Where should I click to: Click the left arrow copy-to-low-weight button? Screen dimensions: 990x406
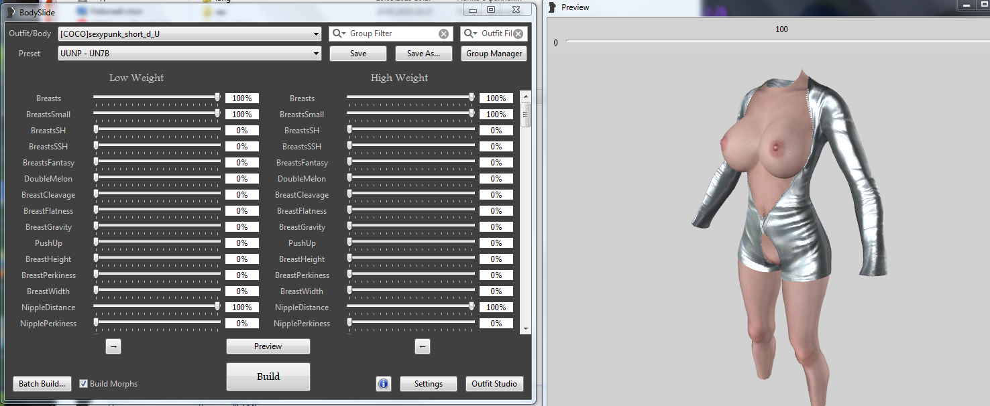[x=422, y=346]
